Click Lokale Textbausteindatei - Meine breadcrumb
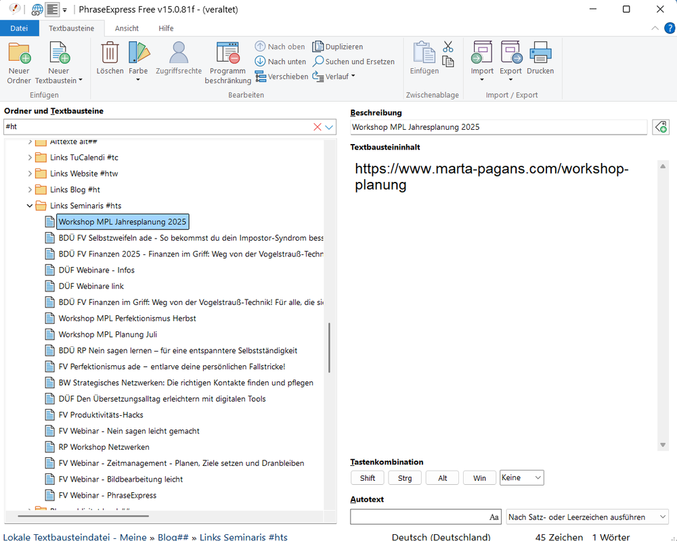Image resolution: width=677 pixels, height=541 pixels. click(x=74, y=537)
